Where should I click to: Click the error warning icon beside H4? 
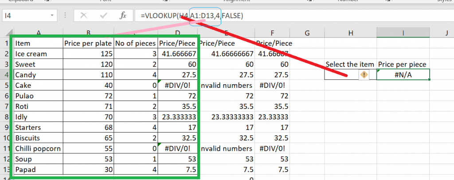click(x=364, y=74)
